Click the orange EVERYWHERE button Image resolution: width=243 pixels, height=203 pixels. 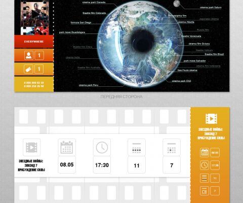click(x=34, y=42)
